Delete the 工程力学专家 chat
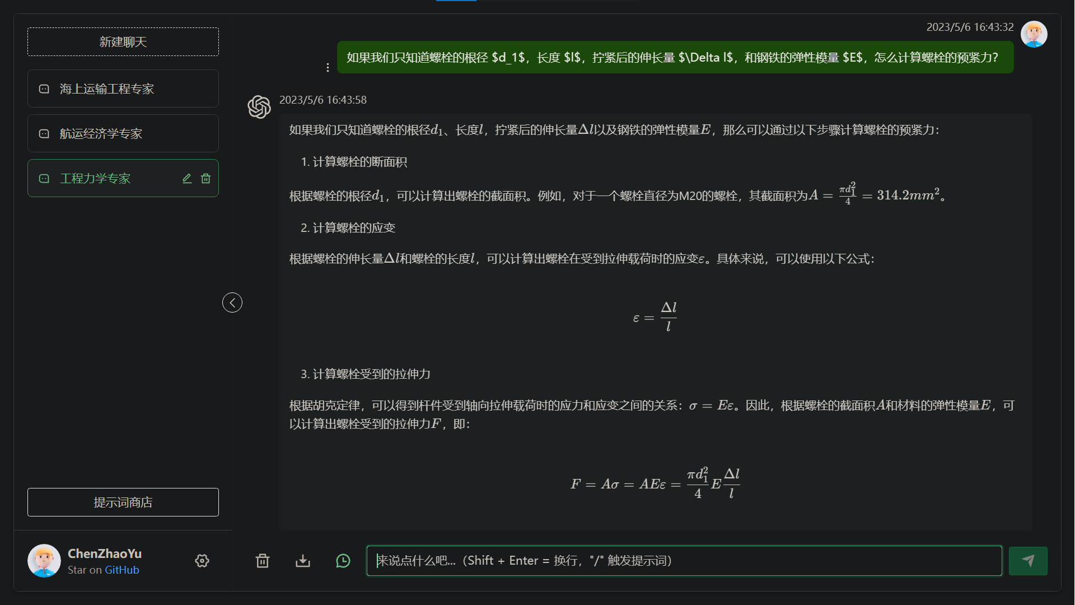 205,178
